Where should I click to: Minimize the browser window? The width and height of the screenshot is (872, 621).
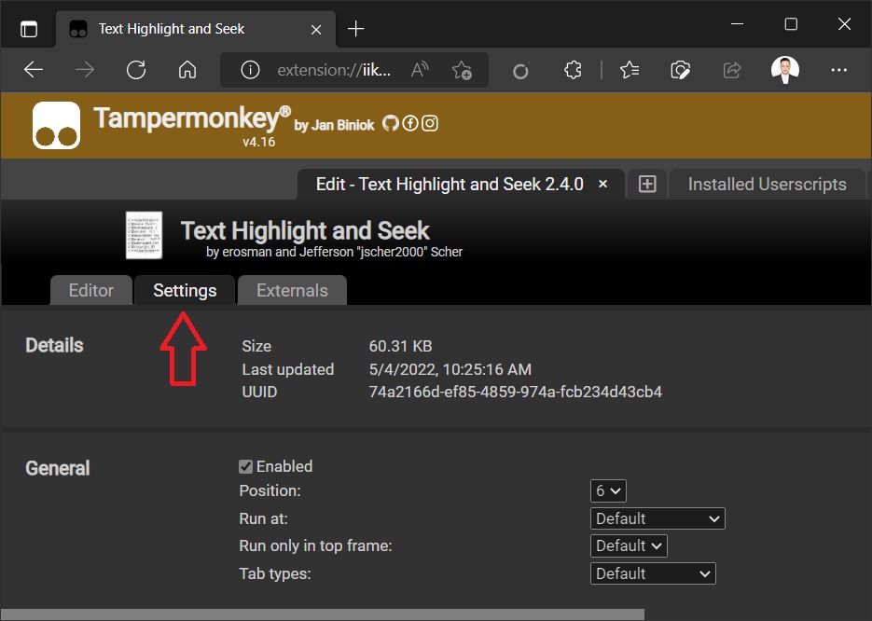[x=738, y=24]
